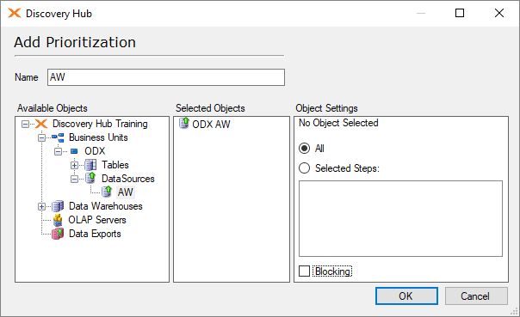Viewport: 520px width, 317px height.
Task: Click the Tables icon in the tree
Action: coord(90,165)
